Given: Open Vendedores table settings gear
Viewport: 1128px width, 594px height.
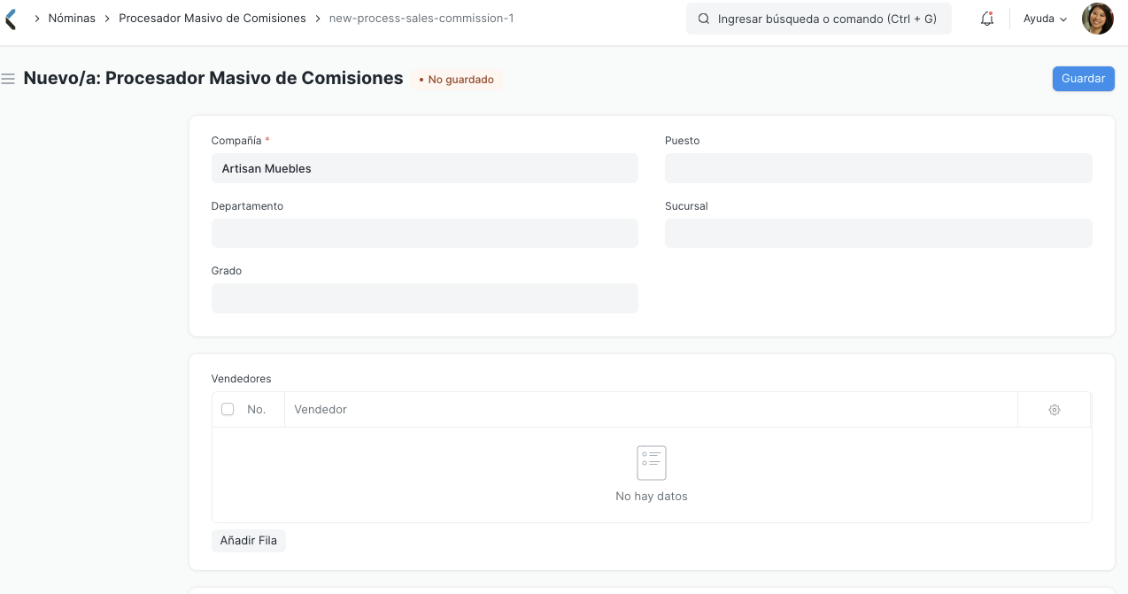Looking at the screenshot, I should [1055, 410].
